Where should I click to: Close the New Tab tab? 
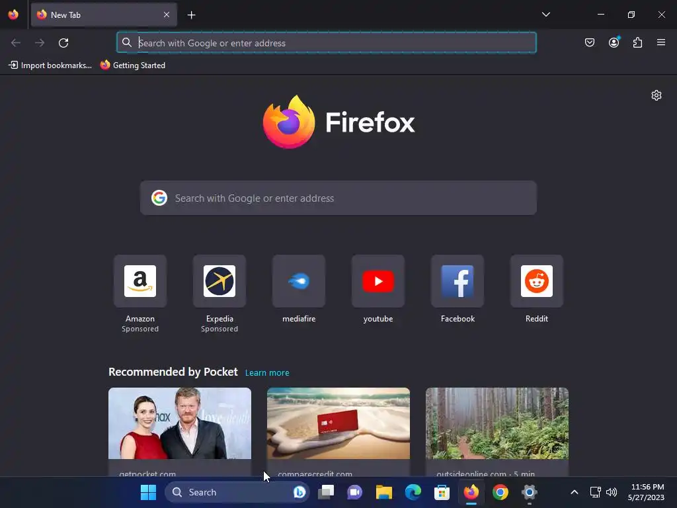(167, 15)
